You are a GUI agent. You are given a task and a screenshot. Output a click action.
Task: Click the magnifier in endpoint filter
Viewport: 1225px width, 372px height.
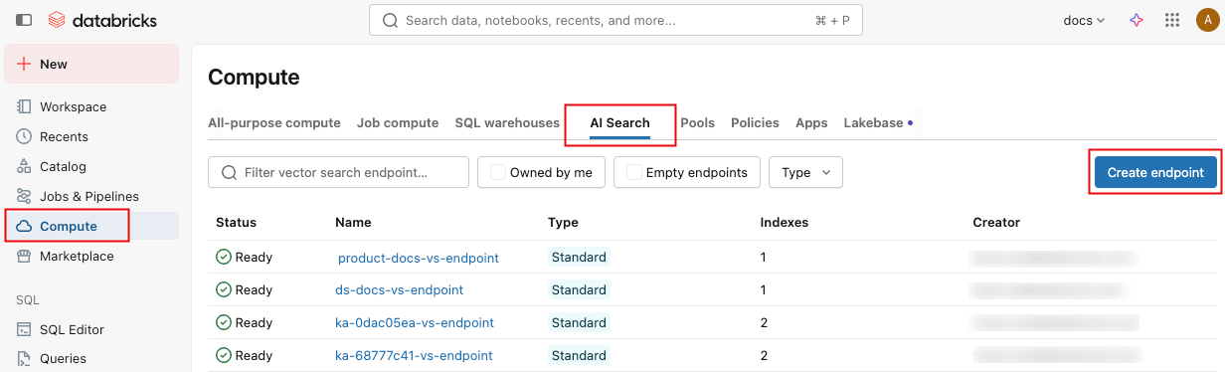[x=229, y=172]
